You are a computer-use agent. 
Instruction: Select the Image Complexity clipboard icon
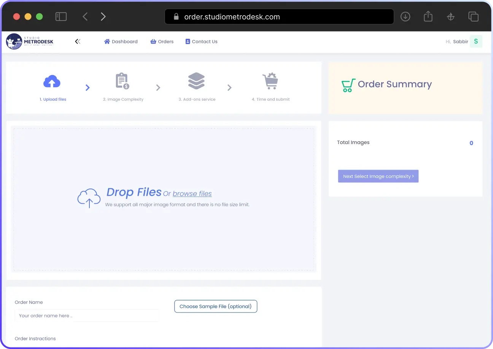click(x=122, y=81)
